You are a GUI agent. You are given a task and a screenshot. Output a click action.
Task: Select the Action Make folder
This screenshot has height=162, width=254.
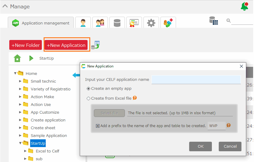42,97
